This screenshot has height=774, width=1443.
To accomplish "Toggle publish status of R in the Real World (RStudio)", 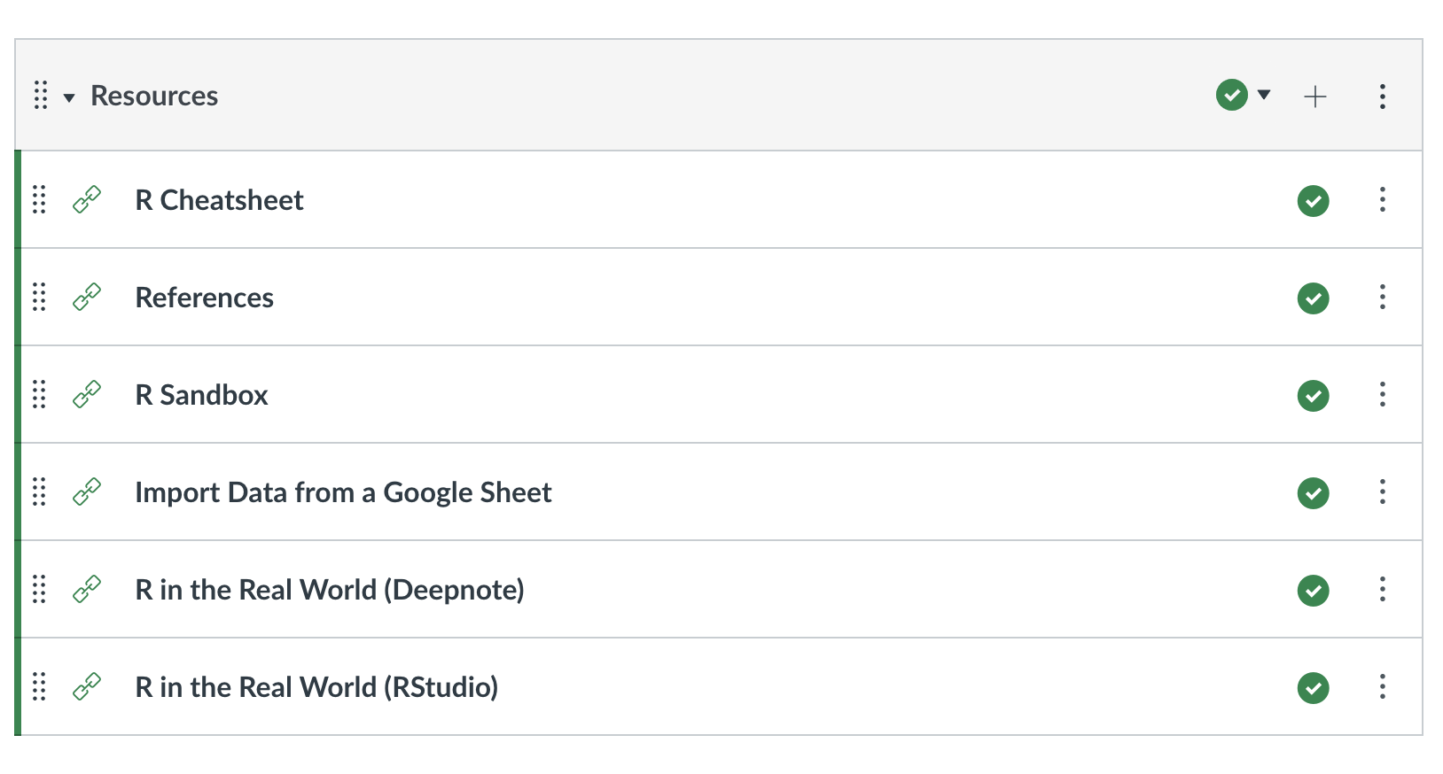I will 1313,687.
